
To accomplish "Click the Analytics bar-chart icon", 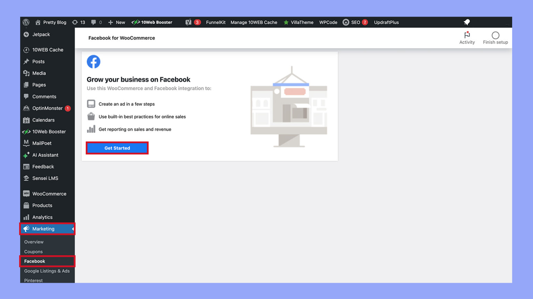I will (x=27, y=217).
